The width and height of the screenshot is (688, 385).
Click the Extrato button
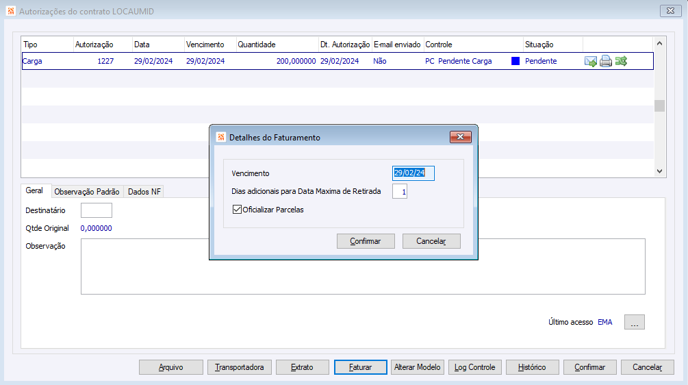(x=303, y=367)
